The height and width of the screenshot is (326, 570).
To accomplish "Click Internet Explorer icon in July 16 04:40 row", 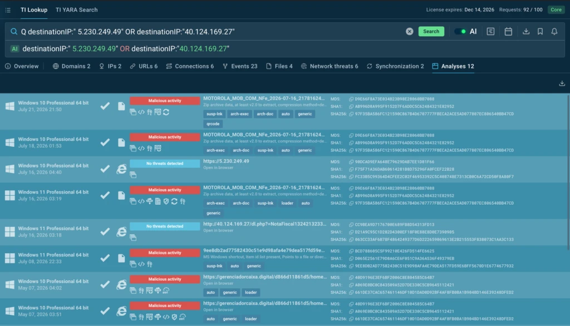I will point(121,169).
